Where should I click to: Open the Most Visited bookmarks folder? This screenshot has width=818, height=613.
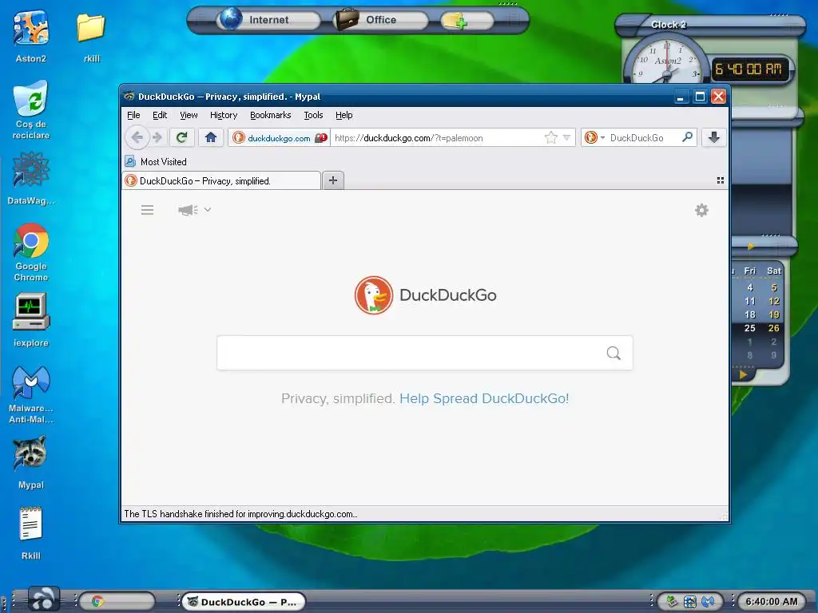(x=156, y=161)
